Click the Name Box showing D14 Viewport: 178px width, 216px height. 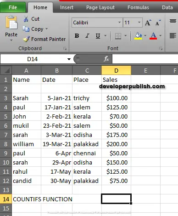pyautogui.click(x=33, y=59)
